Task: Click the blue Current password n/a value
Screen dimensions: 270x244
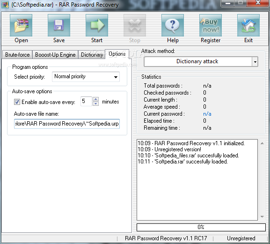Action: tap(207, 114)
